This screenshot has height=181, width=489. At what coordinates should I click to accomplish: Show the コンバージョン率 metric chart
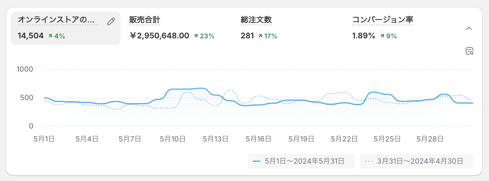[x=383, y=20]
